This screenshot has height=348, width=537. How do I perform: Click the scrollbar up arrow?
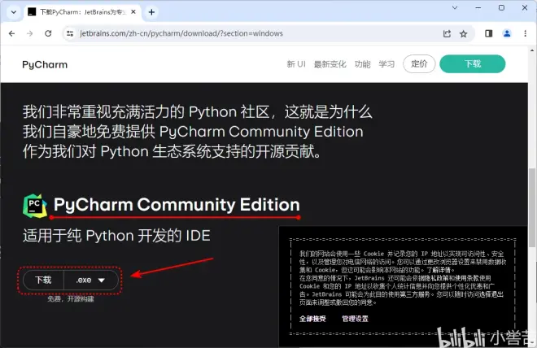coord(532,50)
